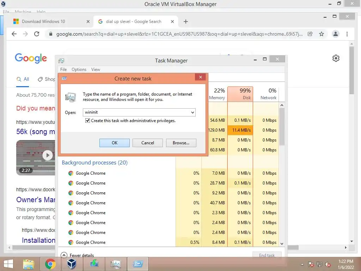Sort by Memory column header

pyautogui.click(x=217, y=94)
